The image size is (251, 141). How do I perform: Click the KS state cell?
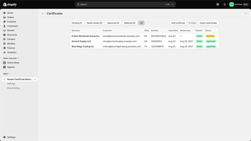[x=146, y=36]
